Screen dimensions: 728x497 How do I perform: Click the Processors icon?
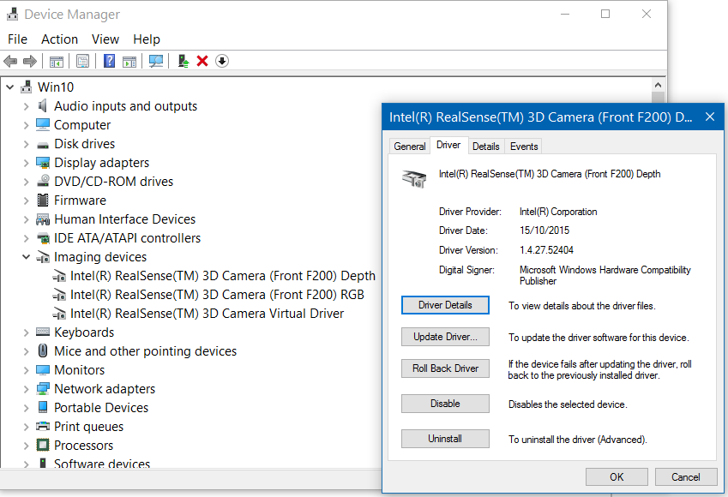43,445
